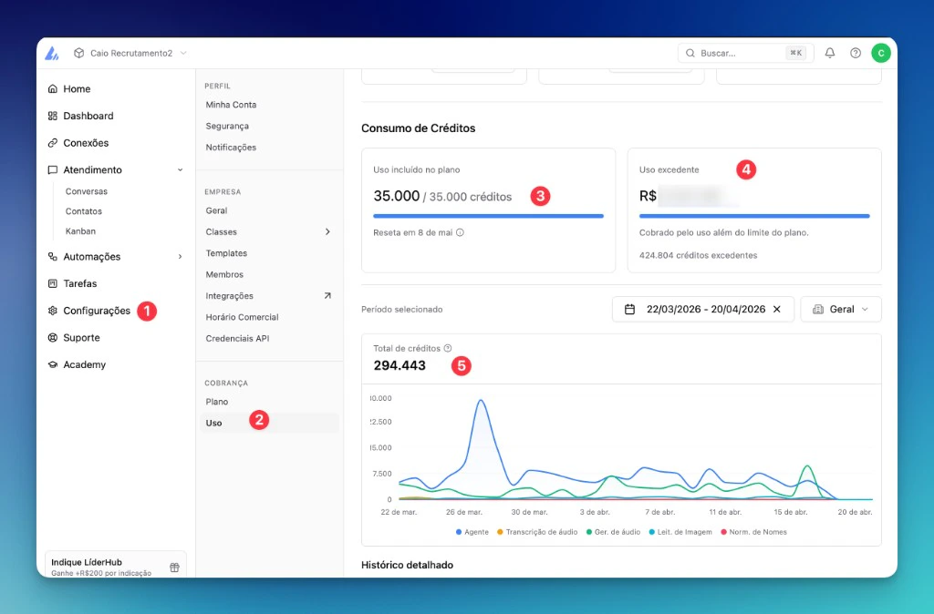The image size is (934, 614).
Task: Click the Academy graduation cap icon
Action: [x=52, y=364]
